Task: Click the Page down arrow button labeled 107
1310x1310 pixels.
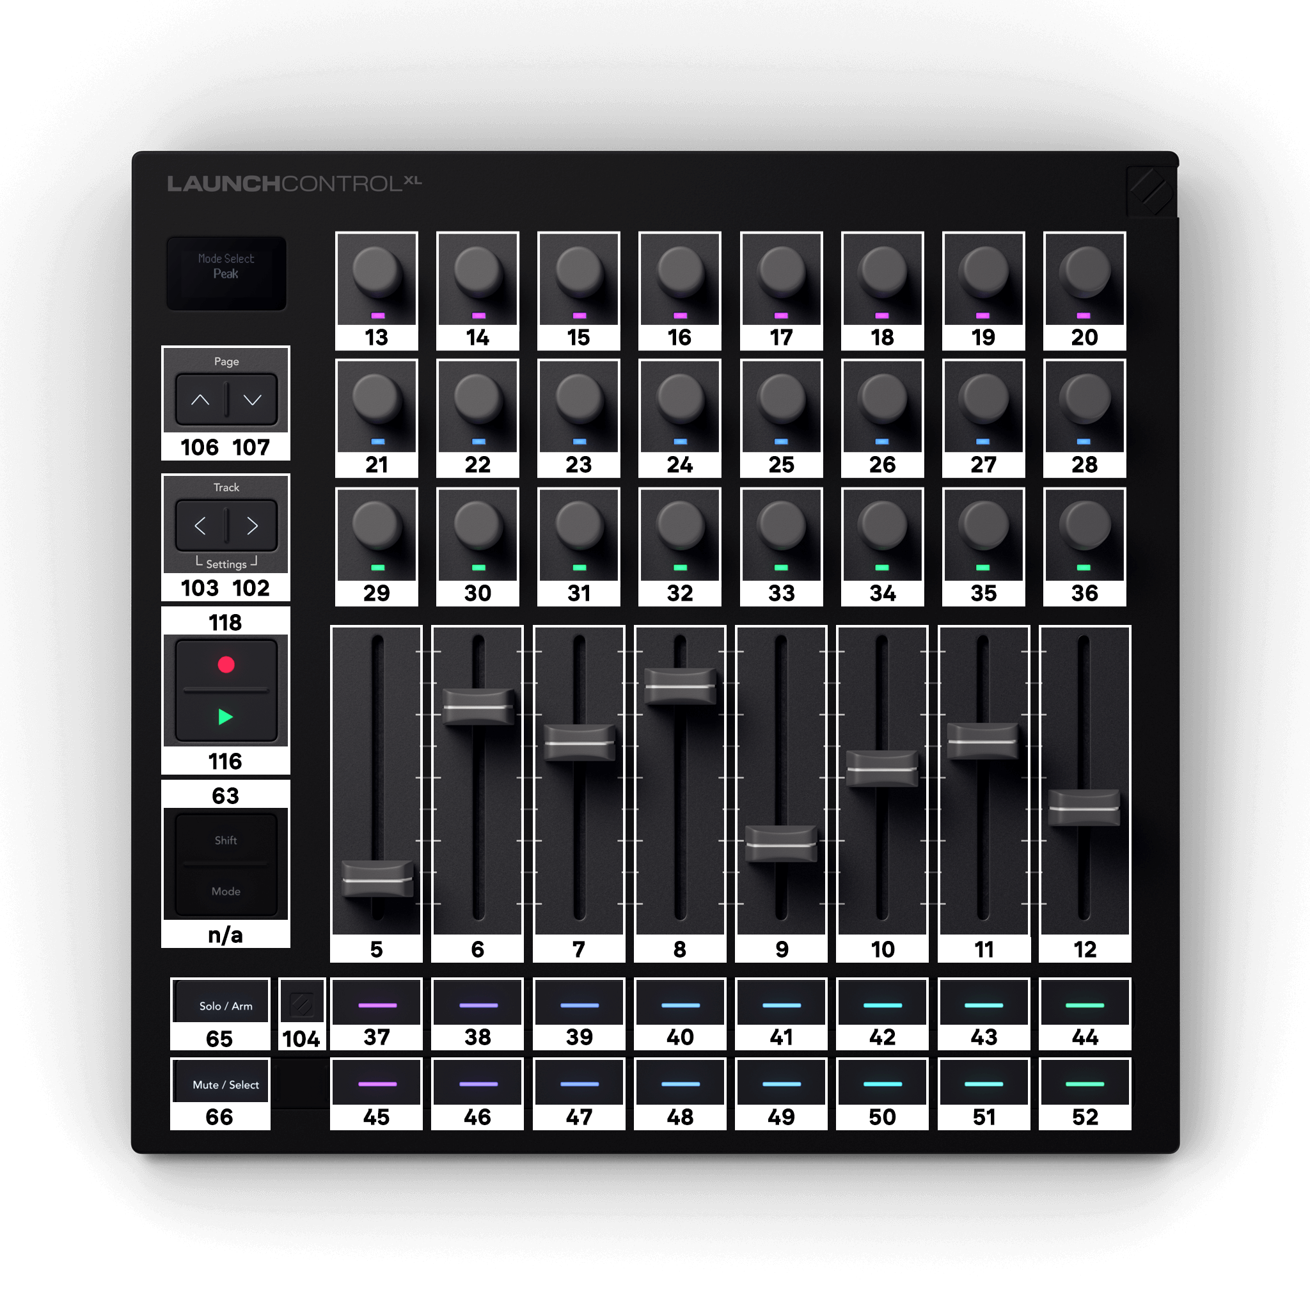Action: (x=252, y=400)
